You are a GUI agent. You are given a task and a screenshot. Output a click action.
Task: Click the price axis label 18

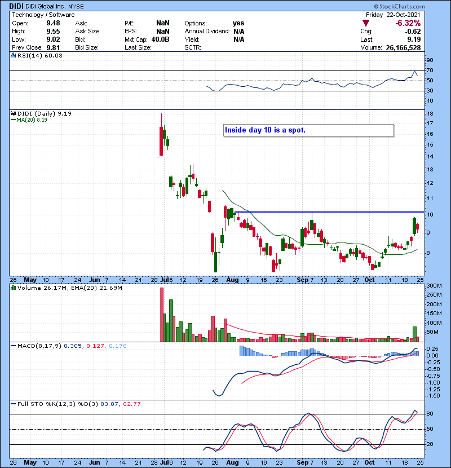pos(430,114)
